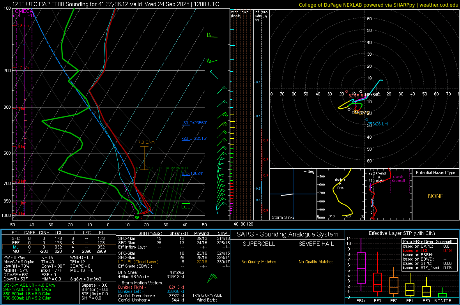Click the Storm Slinky panel label
The width and height of the screenshot is (460, 305).
[283, 217]
